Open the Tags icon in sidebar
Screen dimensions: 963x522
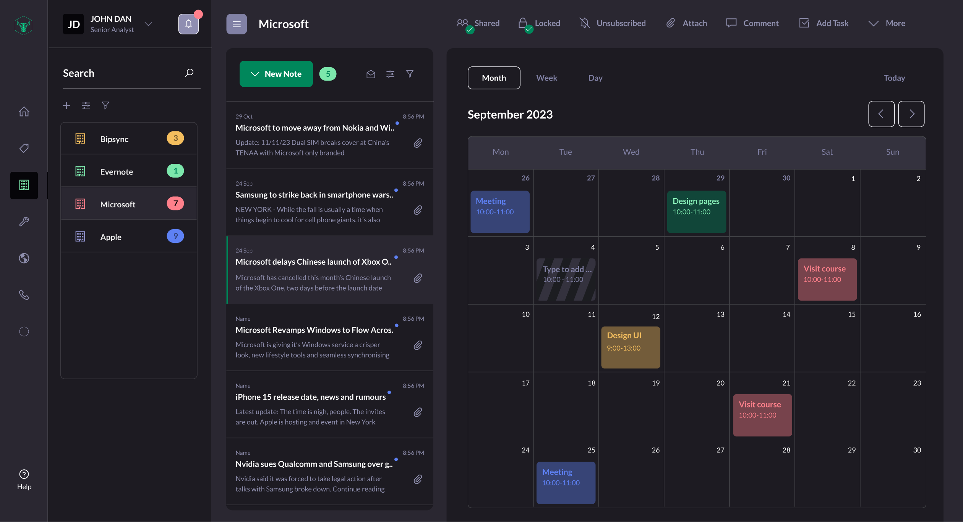pyautogui.click(x=24, y=148)
